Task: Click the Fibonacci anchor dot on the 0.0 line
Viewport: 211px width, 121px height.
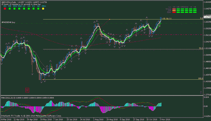Action: tap(109, 19)
